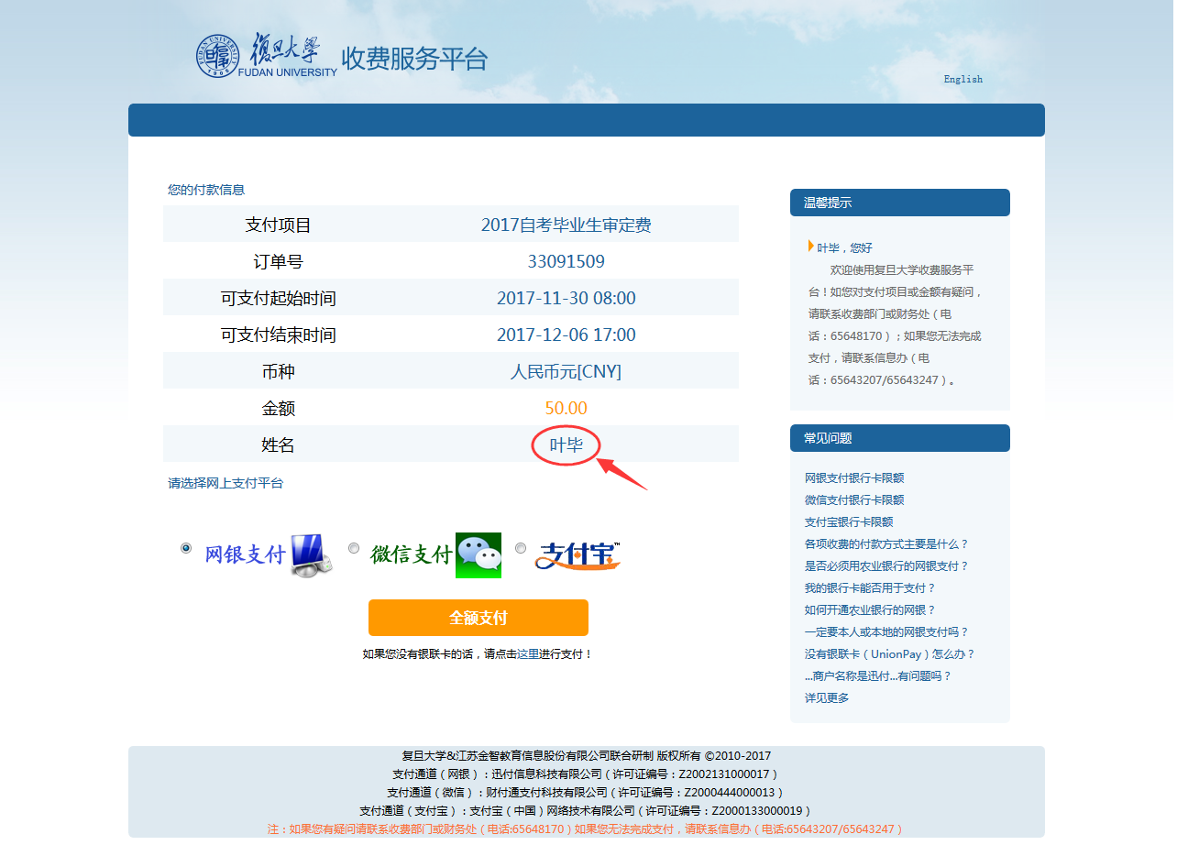Select the 网银支付 radio button
The width and height of the screenshot is (1177, 845).
186,548
